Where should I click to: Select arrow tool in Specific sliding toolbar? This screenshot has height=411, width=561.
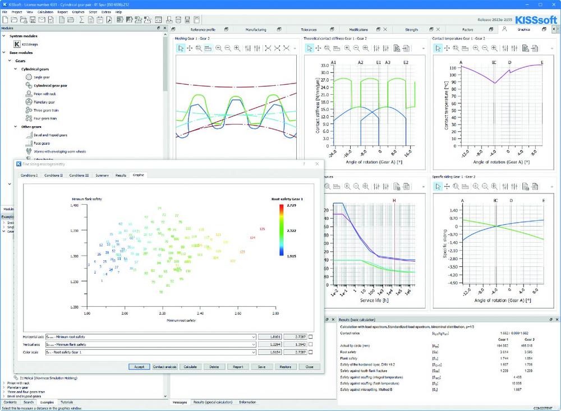pyautogui.click(x=438, y=186)
